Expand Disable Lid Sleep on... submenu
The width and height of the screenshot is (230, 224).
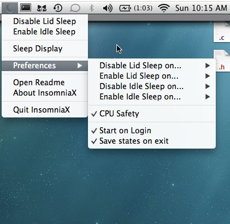[x=152, y=66]
